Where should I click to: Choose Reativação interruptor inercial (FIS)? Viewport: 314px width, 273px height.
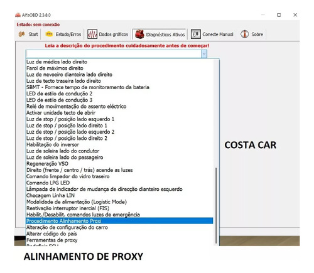pyautogui.click(x=119, y=208)
